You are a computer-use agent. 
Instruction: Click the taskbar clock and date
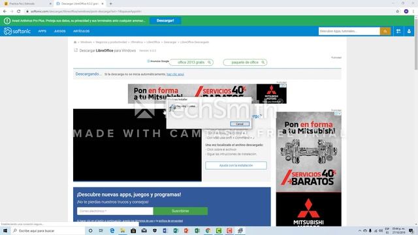[x=398, y=230]
